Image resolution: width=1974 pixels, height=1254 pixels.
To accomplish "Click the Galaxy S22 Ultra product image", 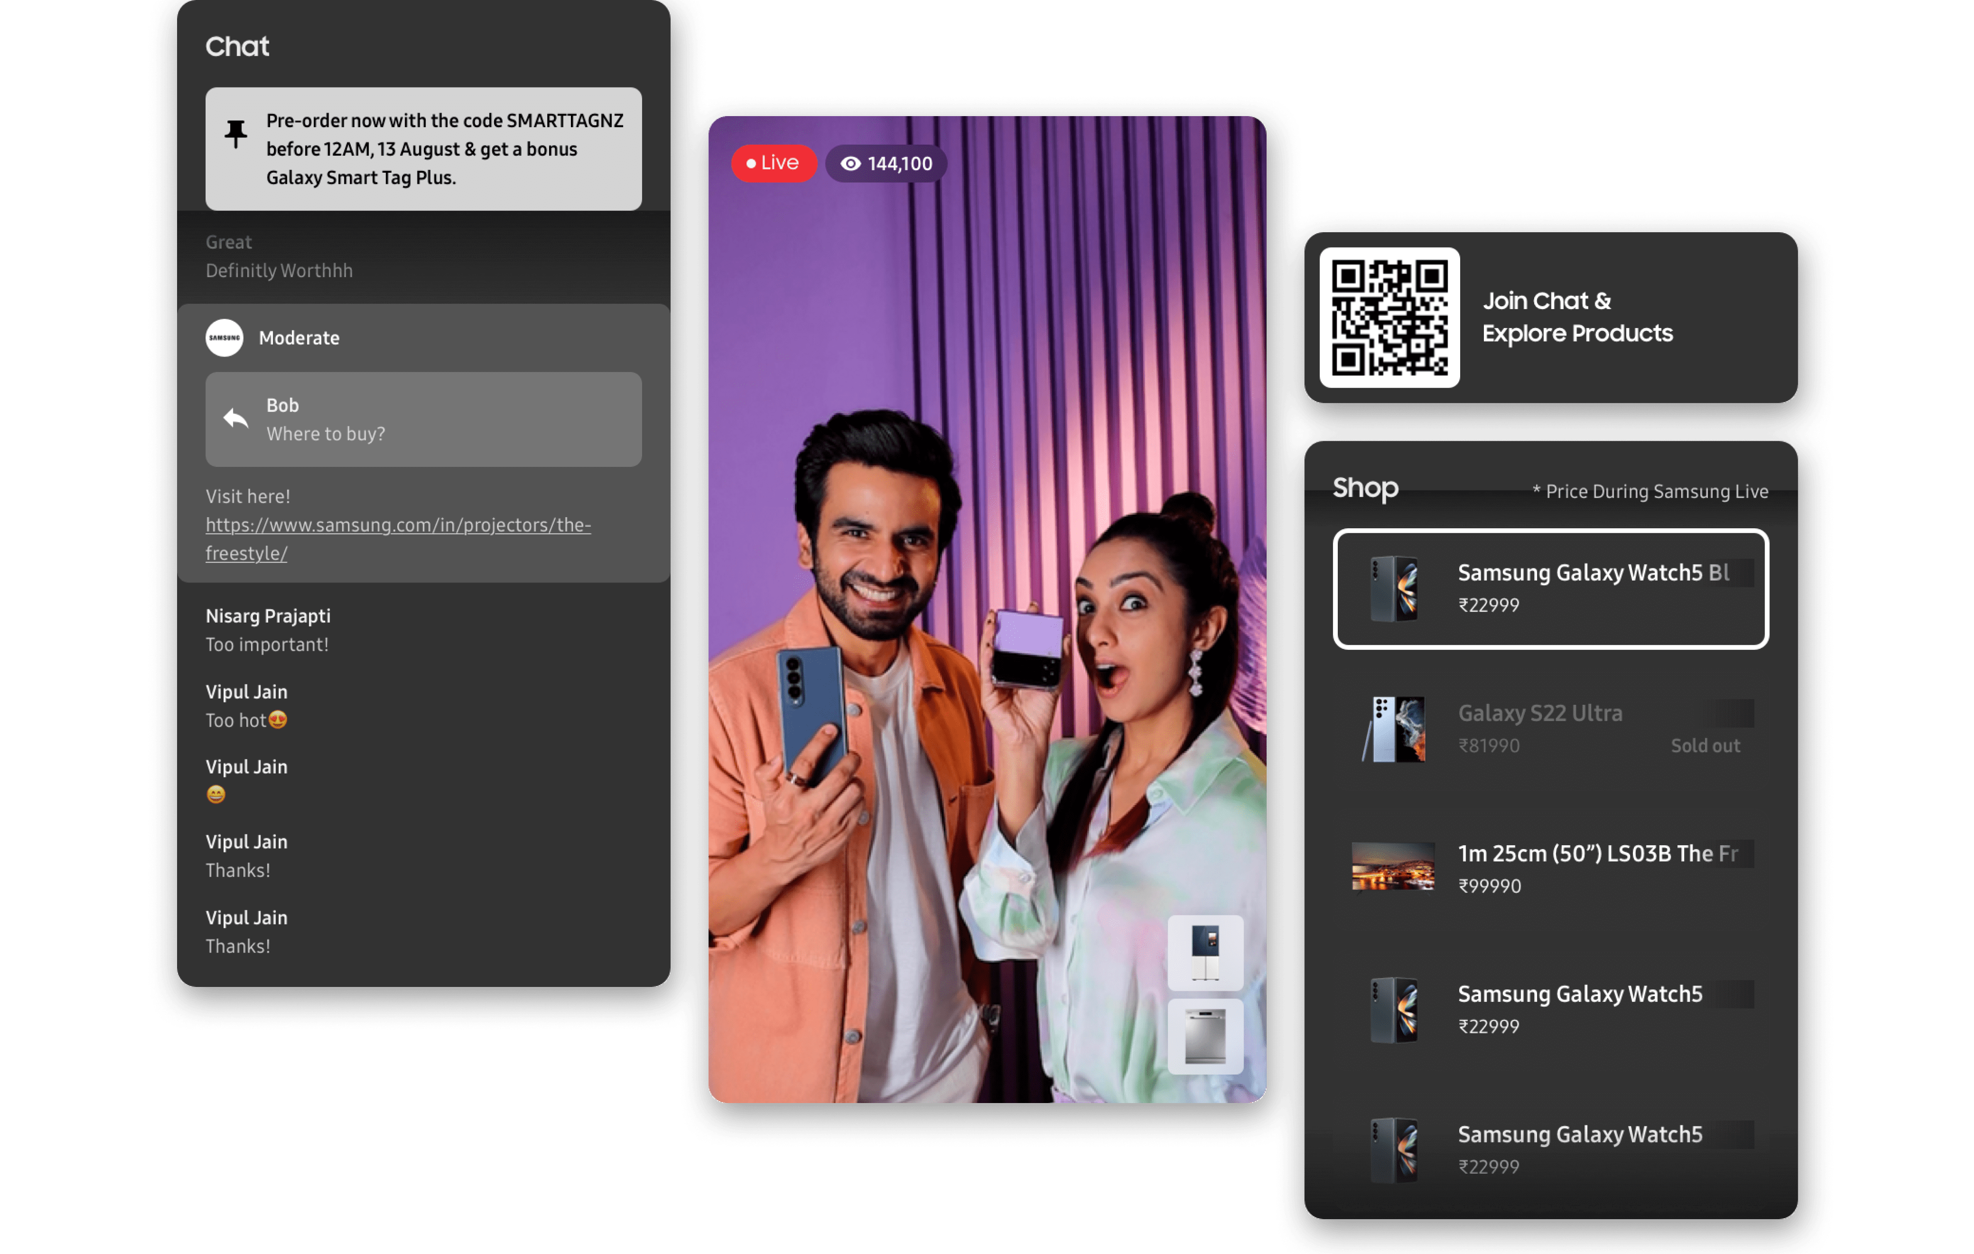I will click(x=1393, y=729).
